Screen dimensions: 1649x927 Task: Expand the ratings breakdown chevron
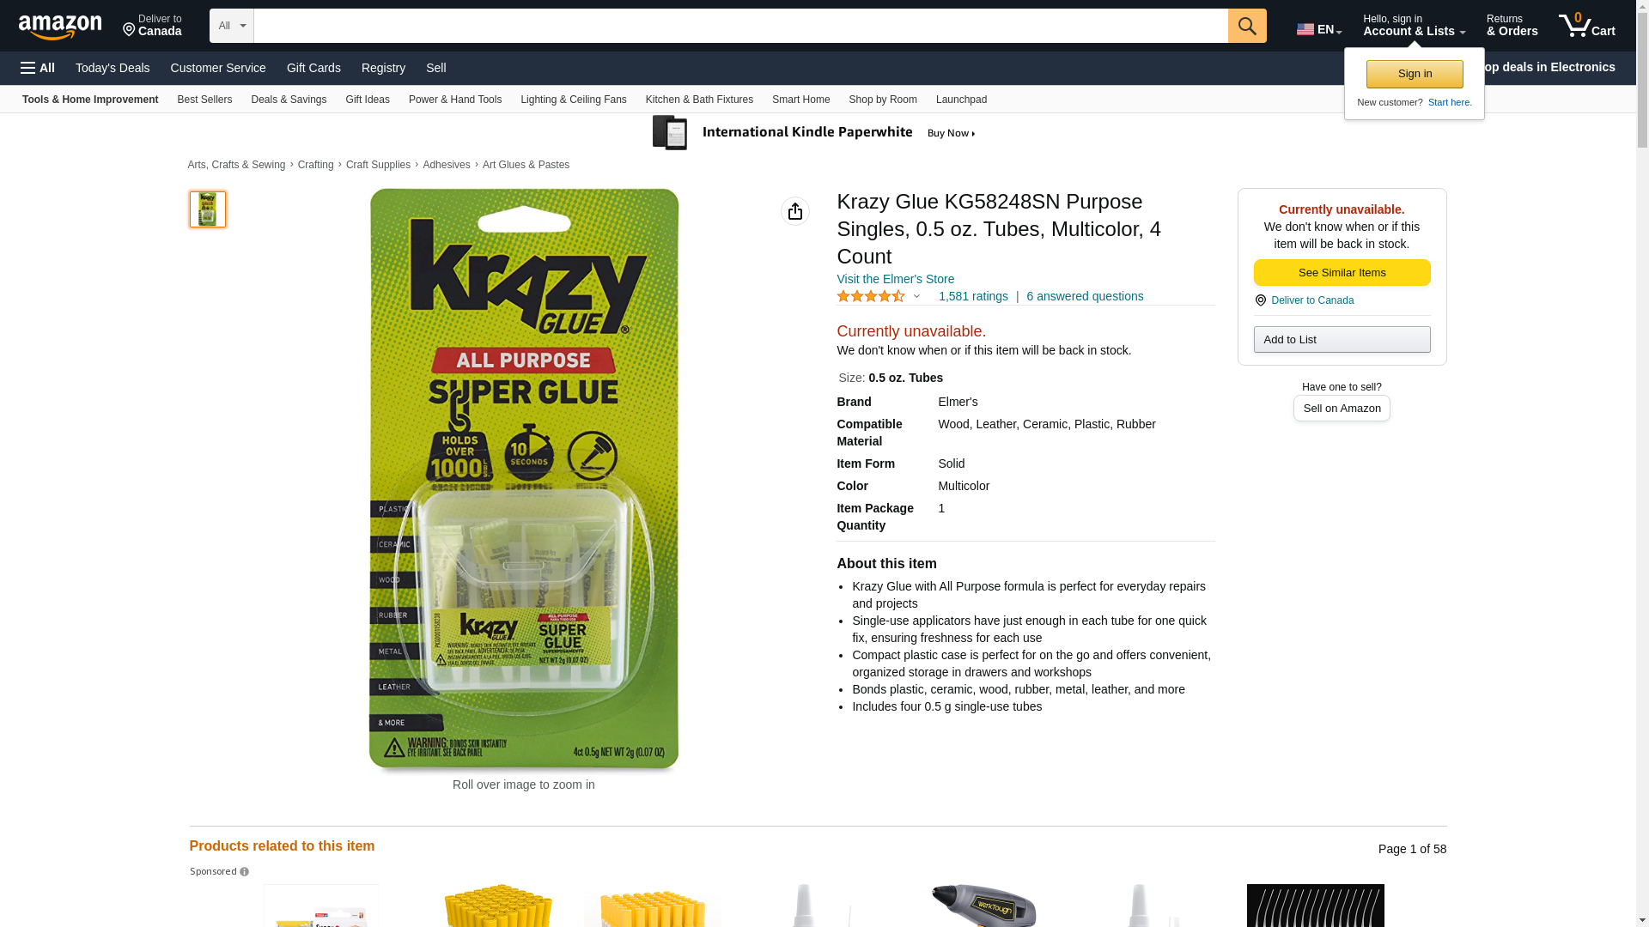[917, 297]
